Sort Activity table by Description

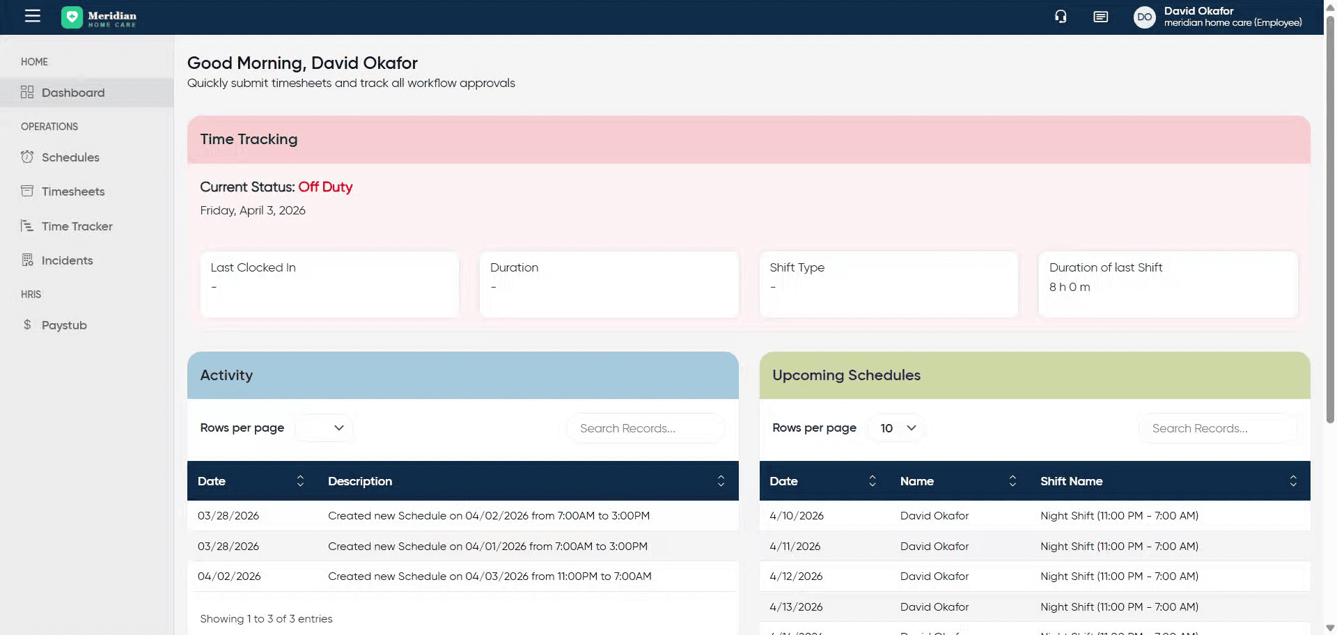tap(721, 481)
